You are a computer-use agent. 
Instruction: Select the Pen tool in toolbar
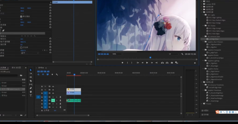point(31,88)
